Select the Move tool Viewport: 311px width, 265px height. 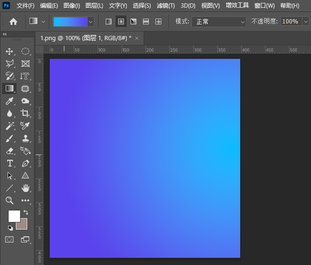(x=10, y=51)
